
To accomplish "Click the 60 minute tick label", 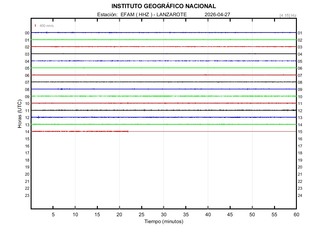I will tap(296, 215).
